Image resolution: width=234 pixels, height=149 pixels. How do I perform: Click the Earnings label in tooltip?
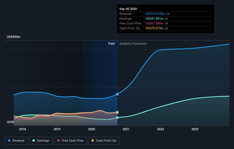pos(125,18)
